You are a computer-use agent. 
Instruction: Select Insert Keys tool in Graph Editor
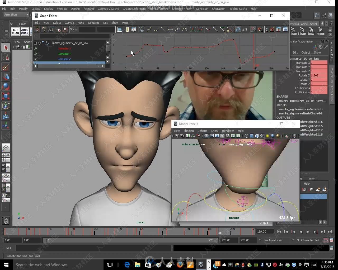44,29
